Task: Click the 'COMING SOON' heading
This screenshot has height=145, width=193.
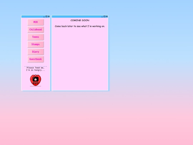Action: click(x=80, y=20)
